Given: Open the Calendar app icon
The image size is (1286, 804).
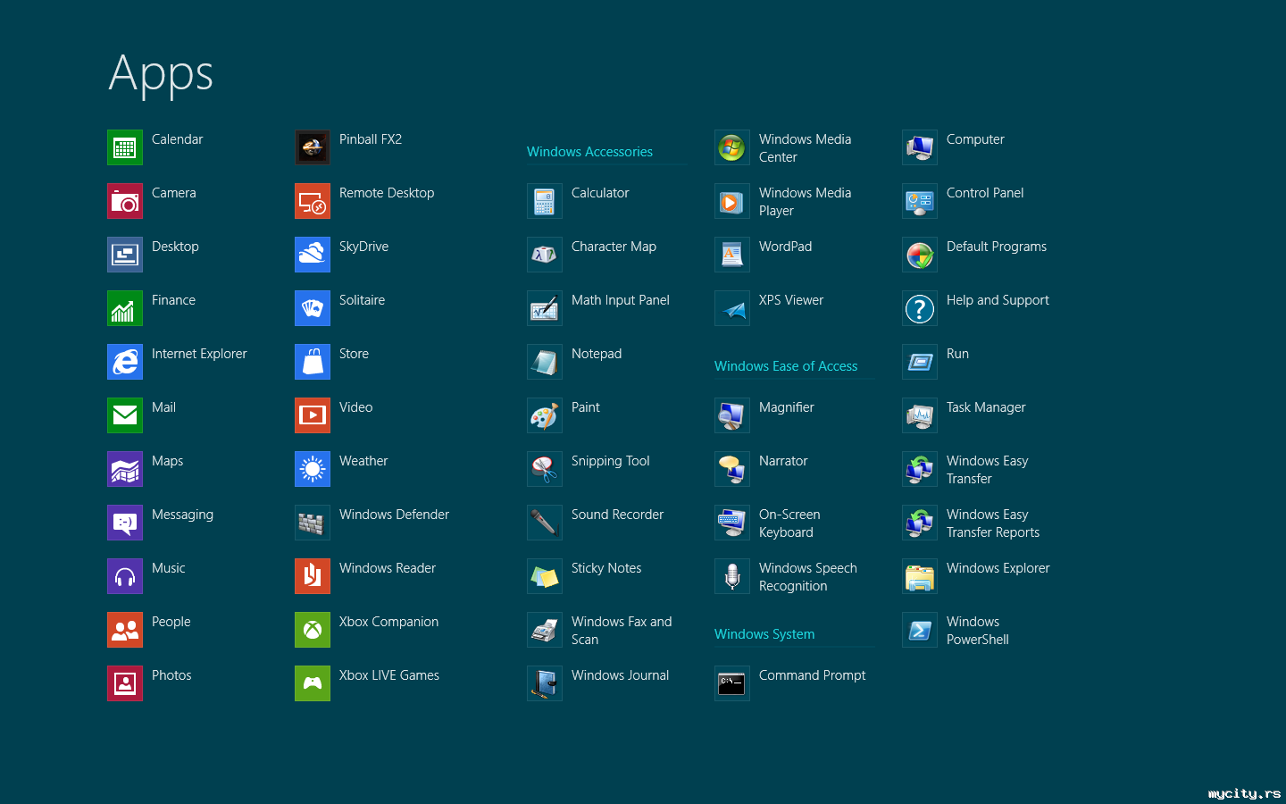Looking at the screenshot, I should pyautogui.click(x=125, y=147).
